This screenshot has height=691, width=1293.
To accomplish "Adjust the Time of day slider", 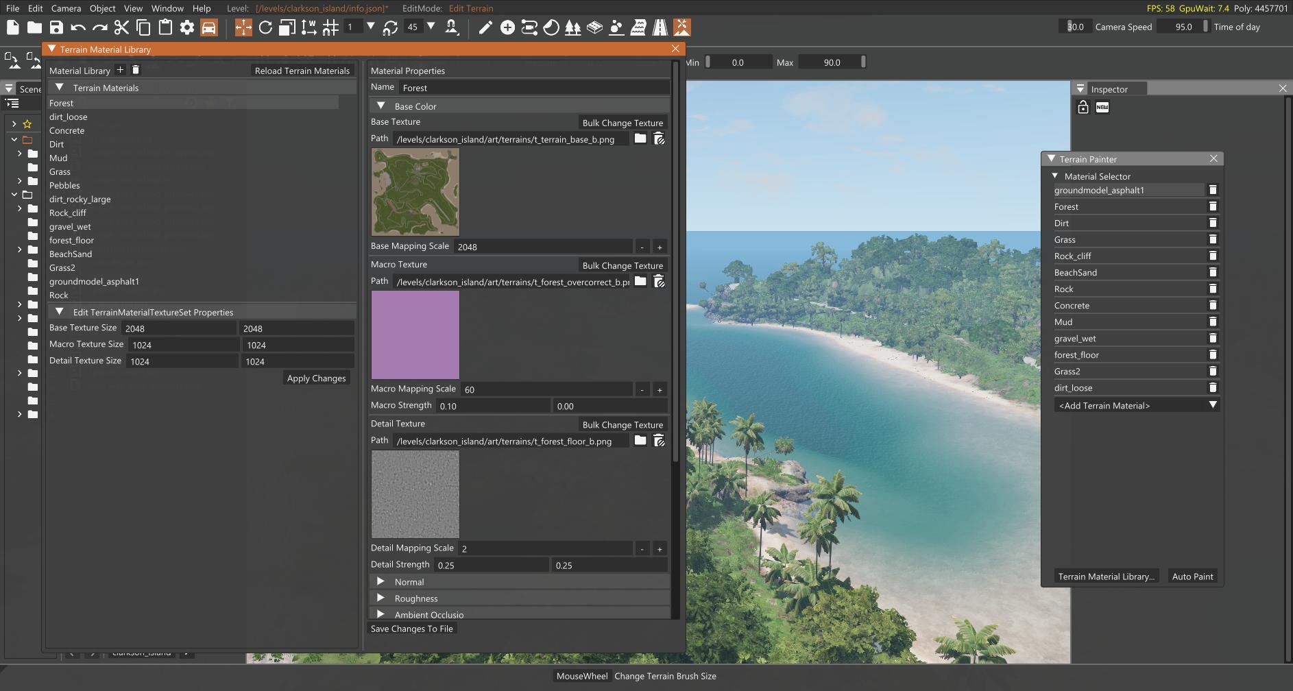I will (1183, 27).
